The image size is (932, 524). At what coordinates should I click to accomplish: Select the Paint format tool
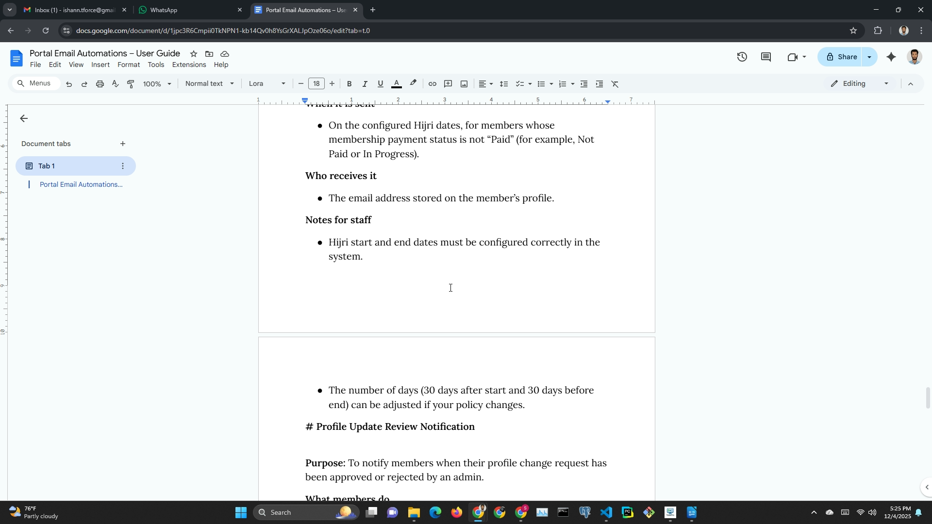tap(131, 84)
